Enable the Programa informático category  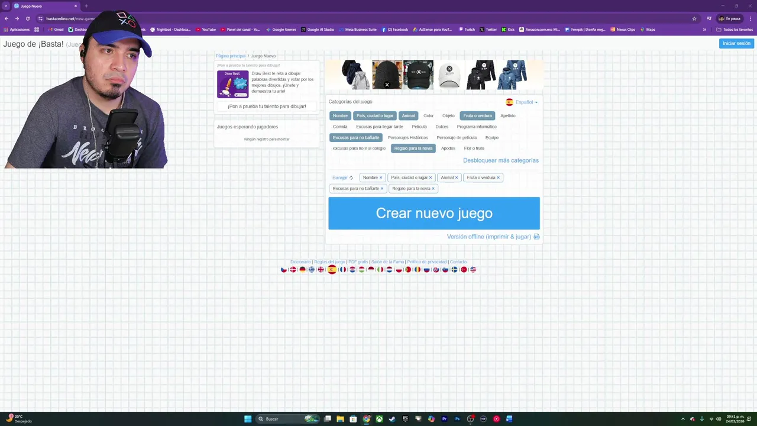tap(477, 127)
